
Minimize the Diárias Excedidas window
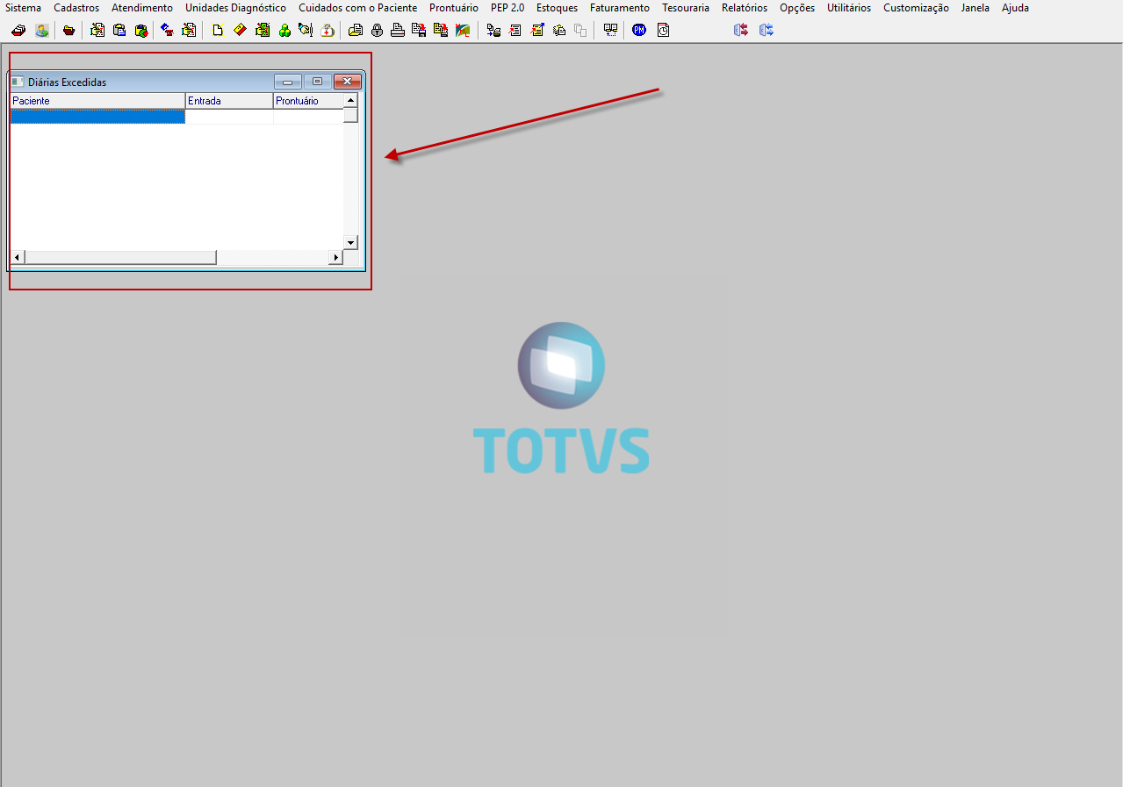287,82
